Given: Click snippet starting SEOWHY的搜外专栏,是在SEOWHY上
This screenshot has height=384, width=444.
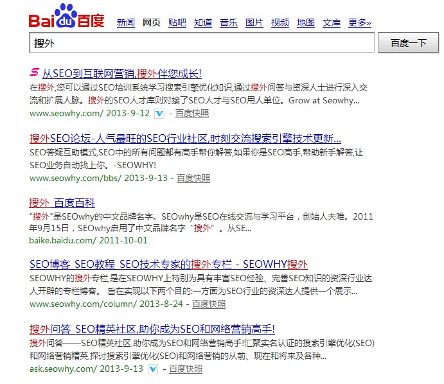Looking at the screenshot, I should point(200,284).
